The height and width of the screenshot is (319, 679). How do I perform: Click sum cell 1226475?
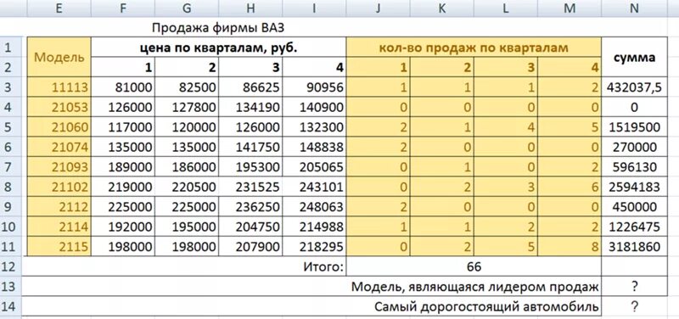[634, 227]
